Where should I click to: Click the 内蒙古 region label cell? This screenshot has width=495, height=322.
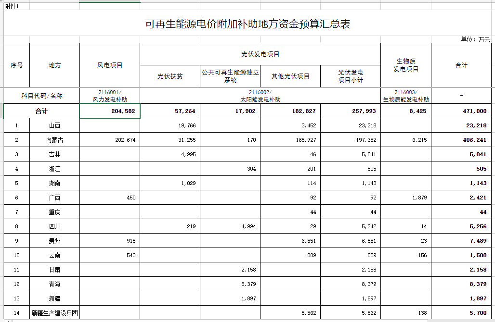(55, 139)
